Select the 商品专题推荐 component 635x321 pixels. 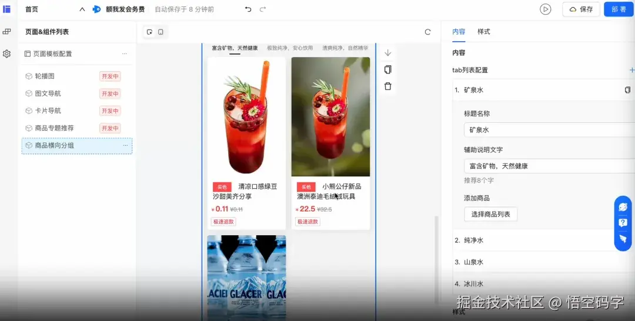54,128
